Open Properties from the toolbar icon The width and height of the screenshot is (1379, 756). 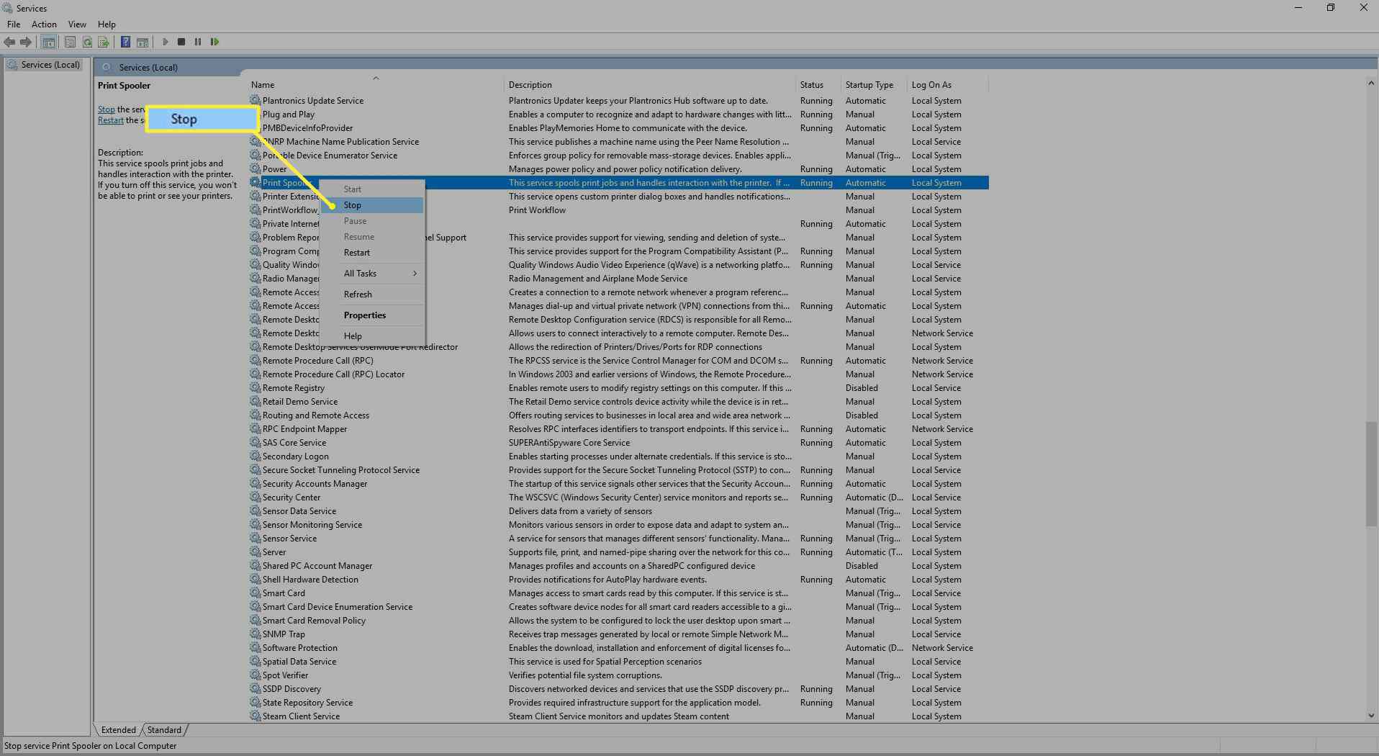click(70, 42)
